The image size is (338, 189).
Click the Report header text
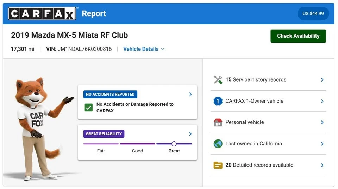(94, 14)
